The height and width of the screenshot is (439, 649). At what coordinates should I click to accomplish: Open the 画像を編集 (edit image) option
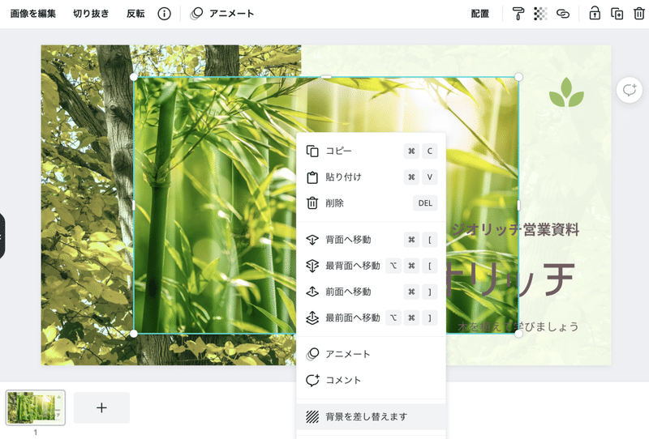[33, 14]
